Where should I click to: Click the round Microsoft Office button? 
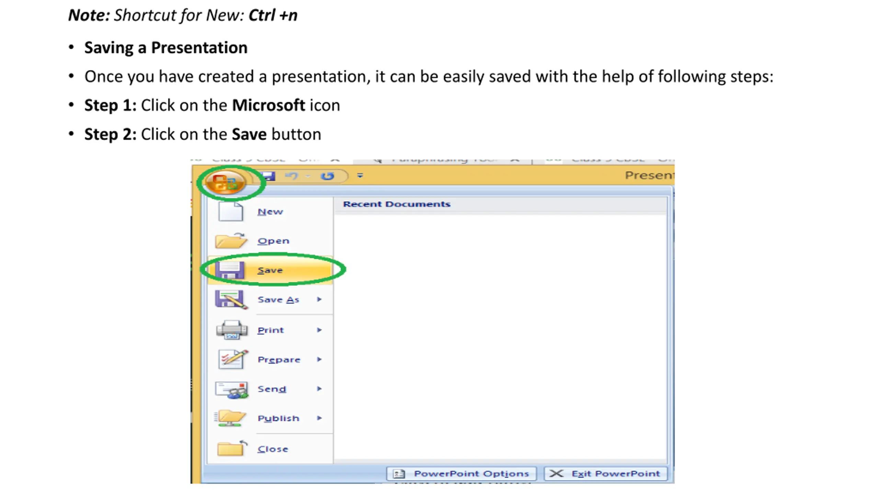click(225, 182)
